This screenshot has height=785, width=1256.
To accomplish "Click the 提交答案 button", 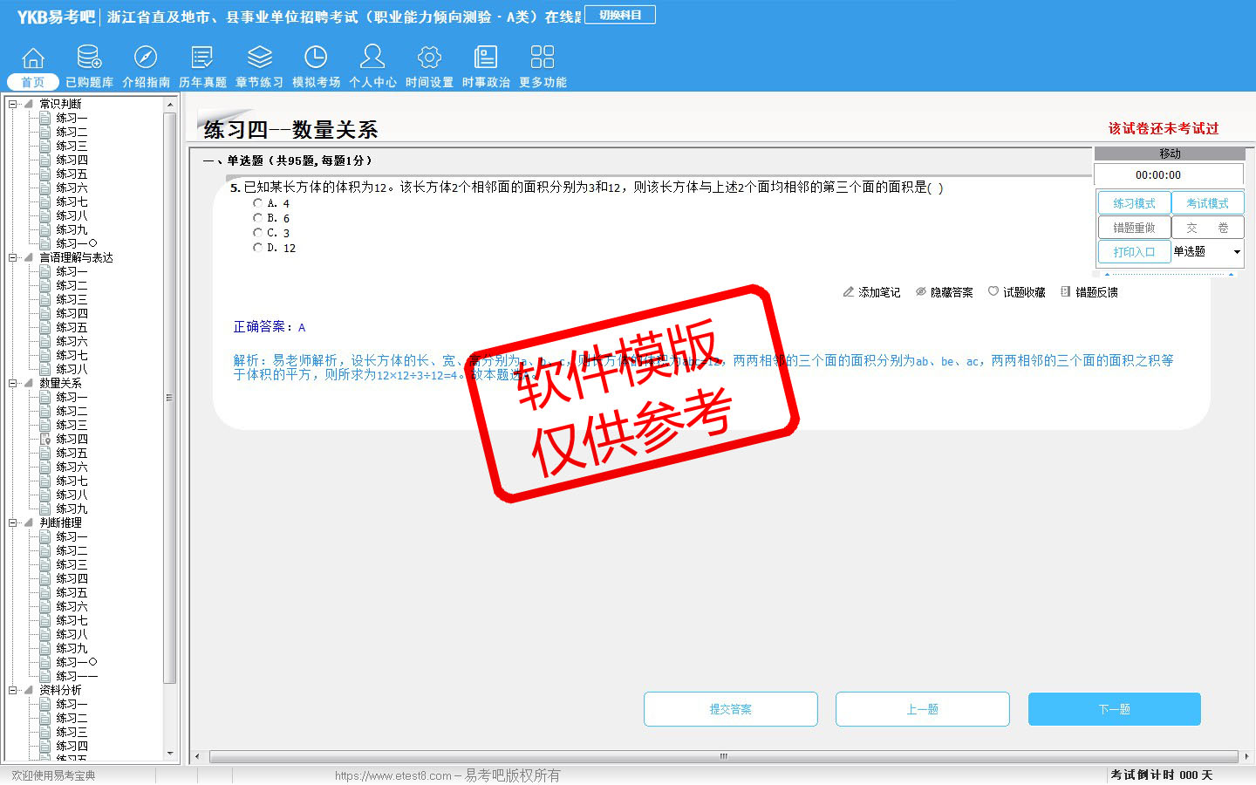I will tap(730, 709).
